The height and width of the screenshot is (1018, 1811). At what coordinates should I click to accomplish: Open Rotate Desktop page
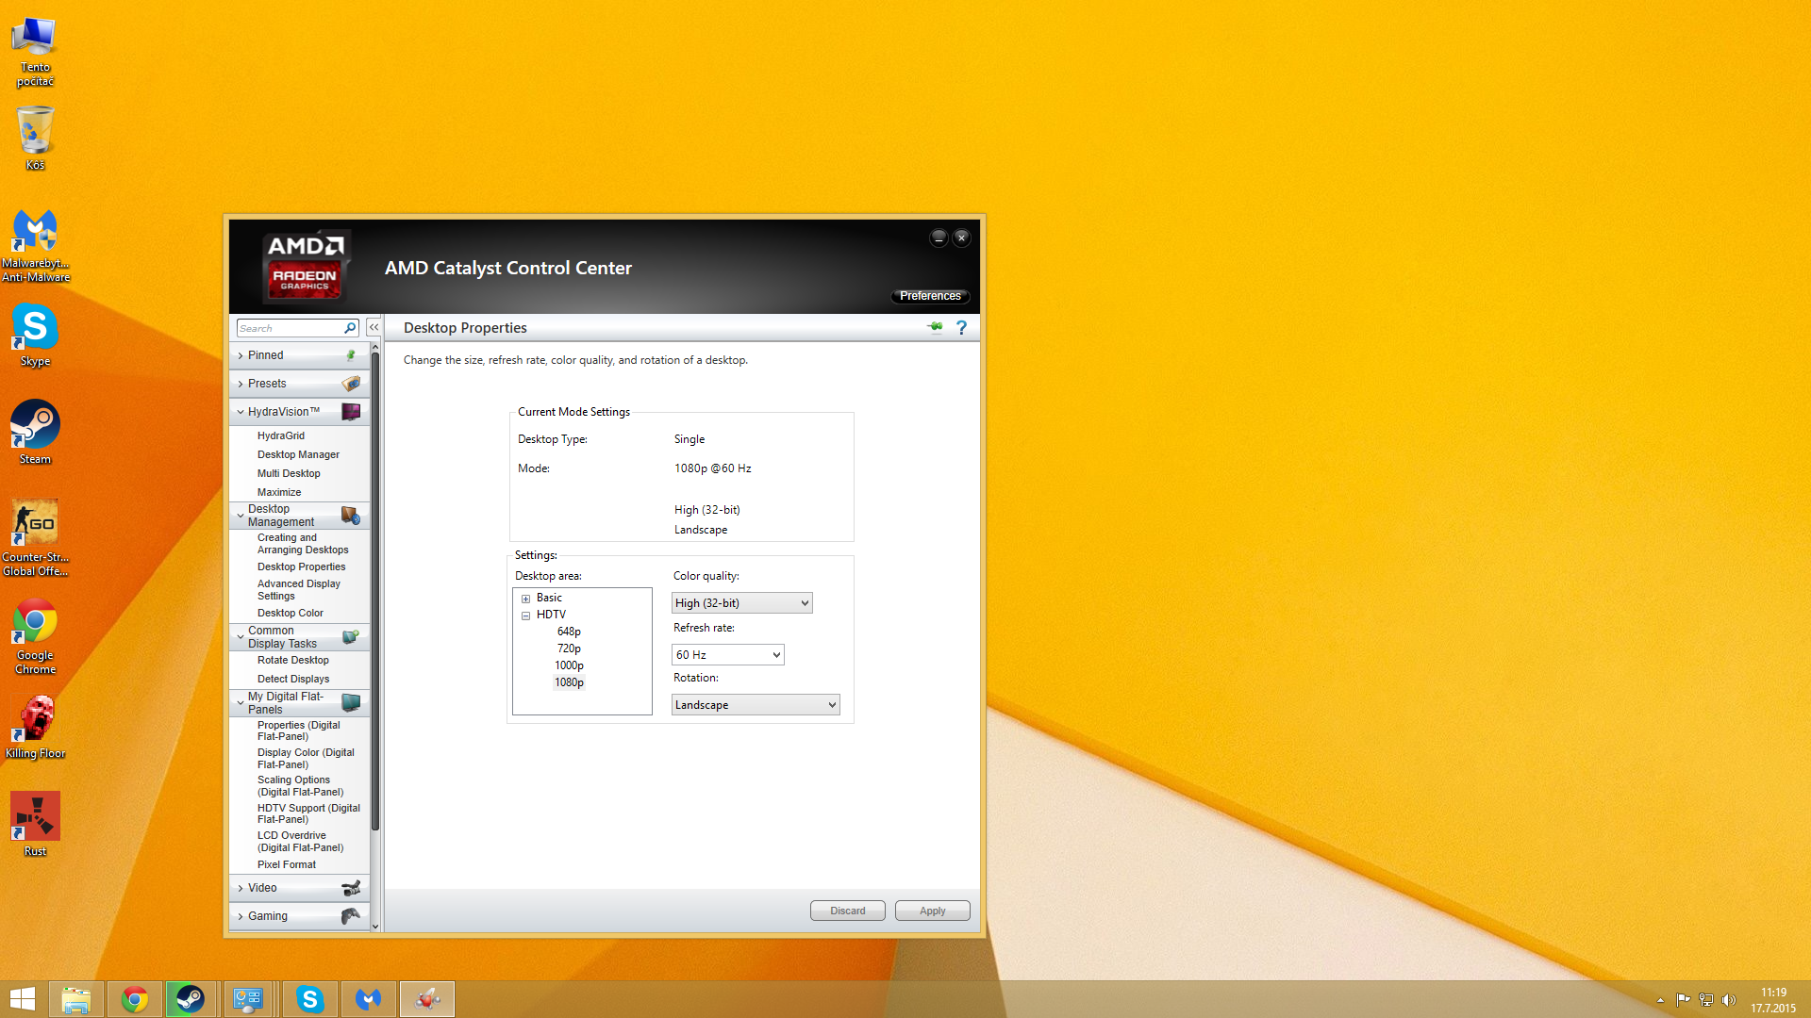pyautogui.click(x=292, y=660)
